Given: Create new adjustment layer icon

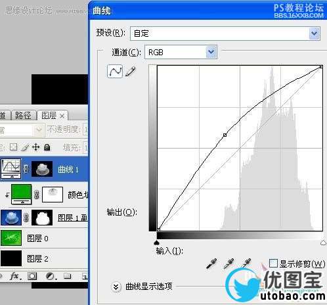Looking at the screenshot, I should pyautogui.click(x=51, y=276).
